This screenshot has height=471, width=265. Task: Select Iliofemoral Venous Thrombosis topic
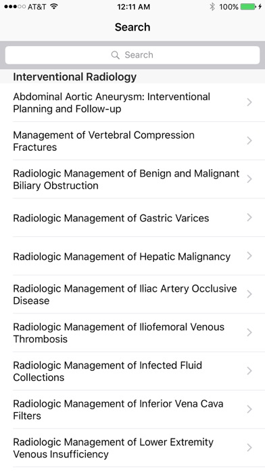click(132, 333)
